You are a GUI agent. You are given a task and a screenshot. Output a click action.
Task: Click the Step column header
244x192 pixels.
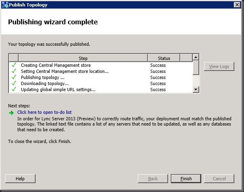pyautogui.click(x=83, y=58)
